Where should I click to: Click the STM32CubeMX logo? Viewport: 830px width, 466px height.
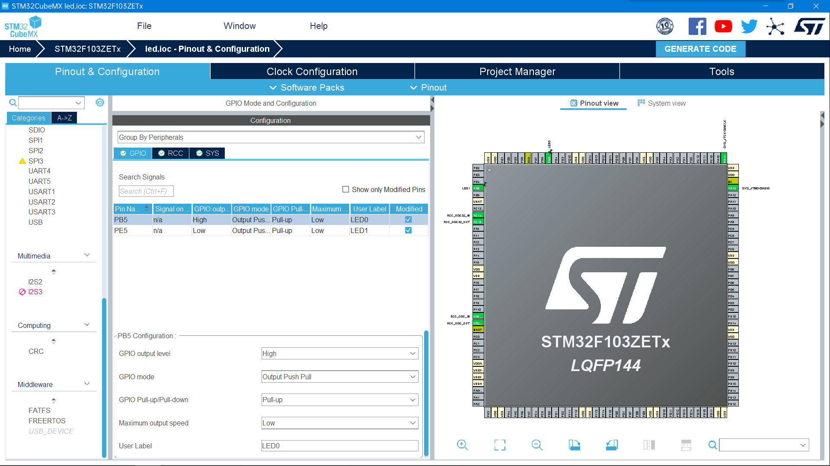pyautogui.click(x=23, y=27)
